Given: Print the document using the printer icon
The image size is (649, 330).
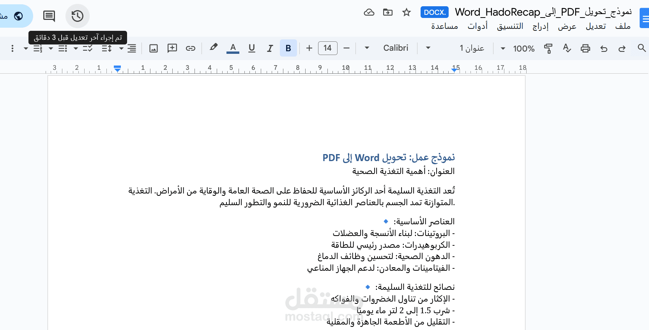Looking at the screenshot, I should (585, 48).
